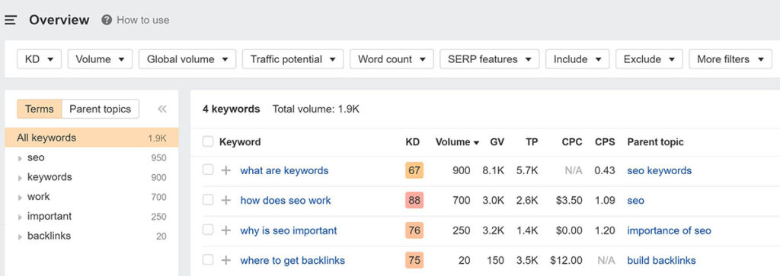
Task: Sort by the Volume column arrow
Action: pos(477,142)
